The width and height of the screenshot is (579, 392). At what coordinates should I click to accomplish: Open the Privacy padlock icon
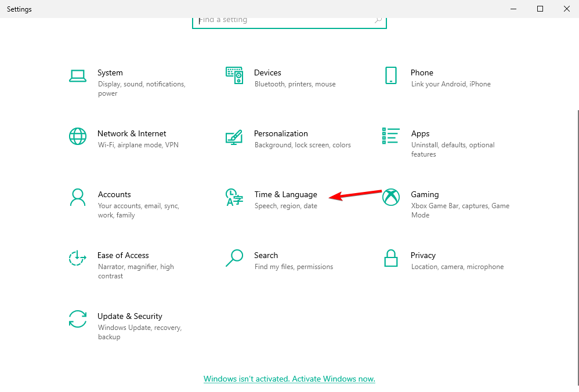pyautogui.click(x=390, y=258)
